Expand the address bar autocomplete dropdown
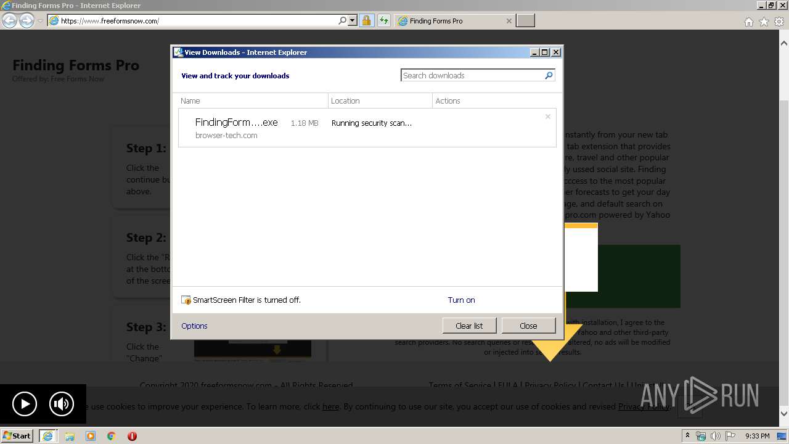 (x=353, y=20)
